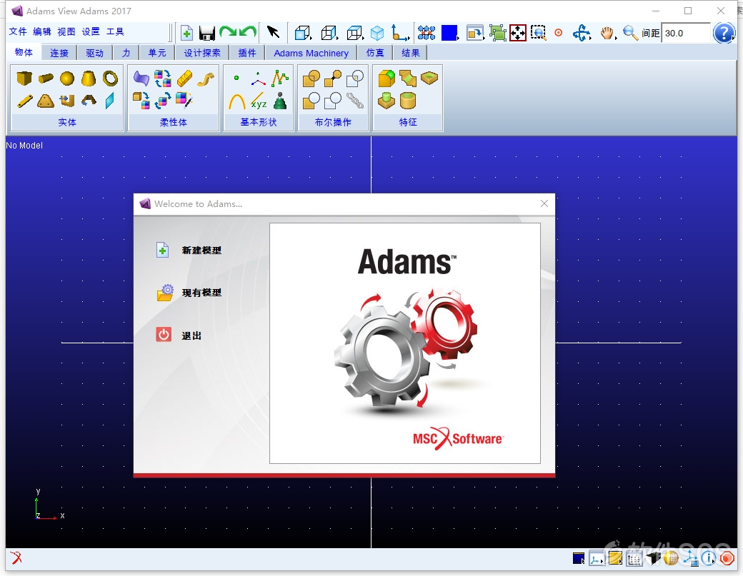Select the yellow ruler icon in 柔性体
The width and height of the screenshot is (743, 576).
click(x=184, y=78)
